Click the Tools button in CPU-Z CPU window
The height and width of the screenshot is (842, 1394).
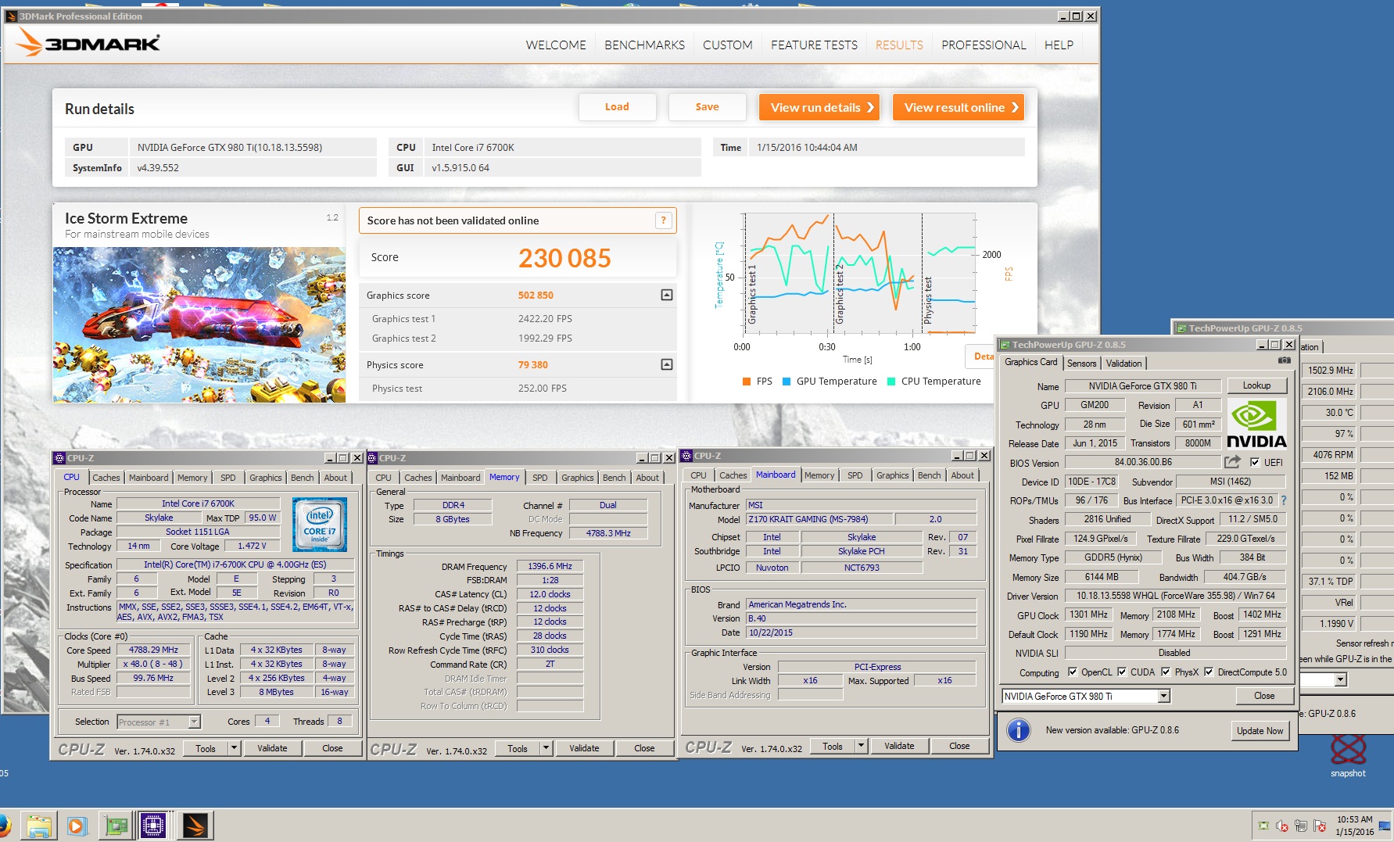coord(206,748)
